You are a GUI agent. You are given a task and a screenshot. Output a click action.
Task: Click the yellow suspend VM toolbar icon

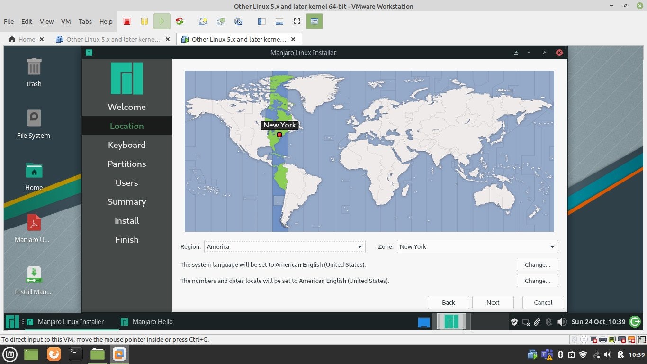tap(144, 21)
